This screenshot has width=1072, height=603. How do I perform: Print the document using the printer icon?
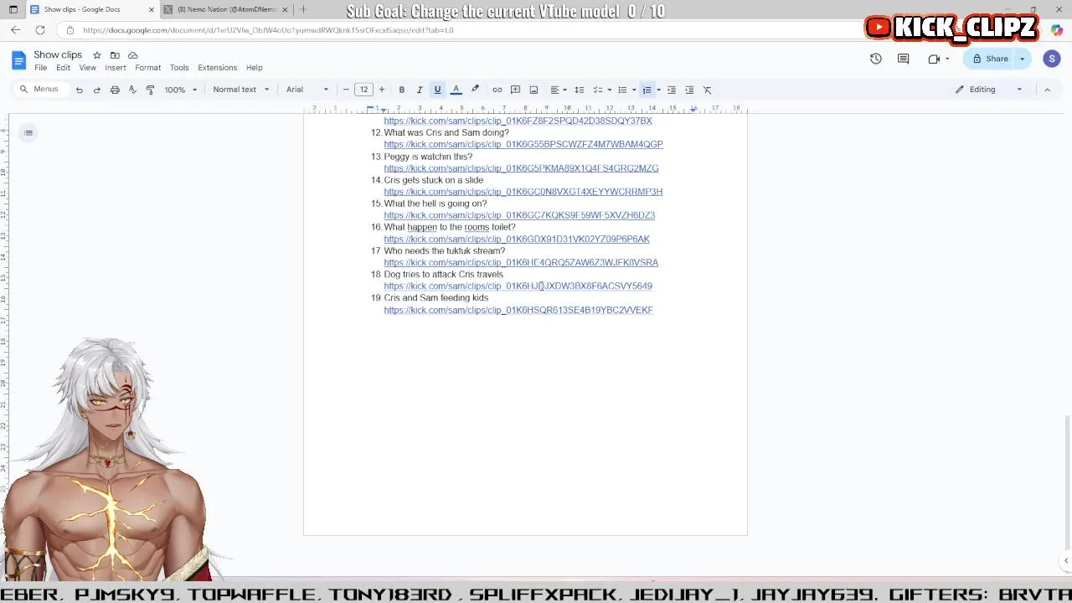pos(115,90)
